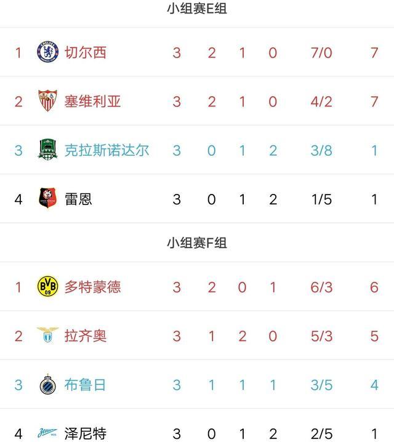Open 拉齐奥 team link
This screenshot has height=442, width=394.
tap(86, 336)
